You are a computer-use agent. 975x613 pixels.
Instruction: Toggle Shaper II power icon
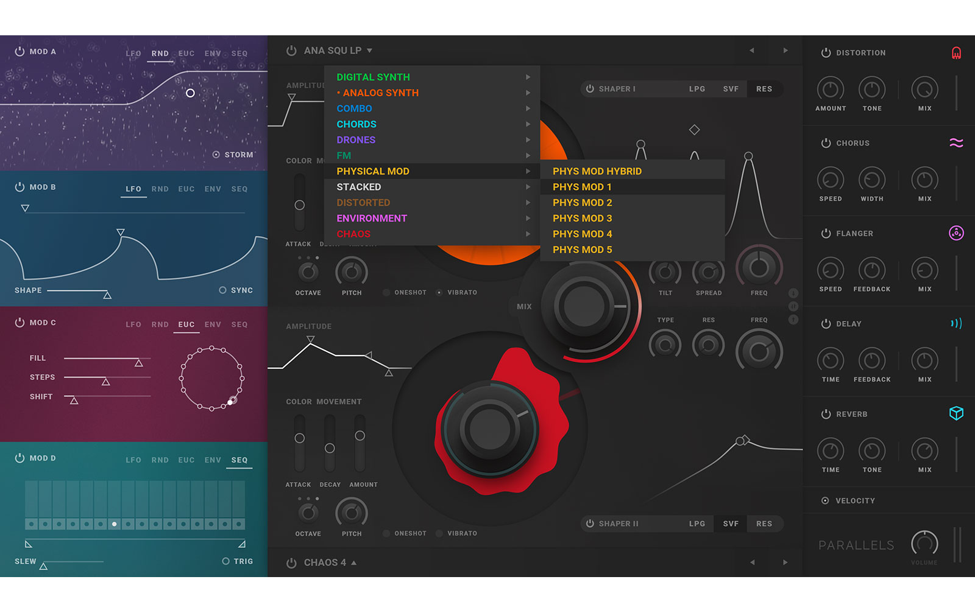click(590, 524)
